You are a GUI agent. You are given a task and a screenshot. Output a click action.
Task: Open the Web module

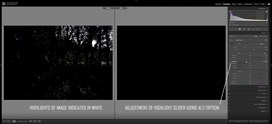pos(262,4)
